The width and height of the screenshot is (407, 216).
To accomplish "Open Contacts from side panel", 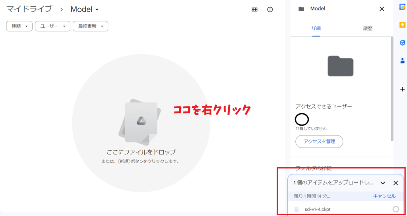I will [x=402, y=61].
